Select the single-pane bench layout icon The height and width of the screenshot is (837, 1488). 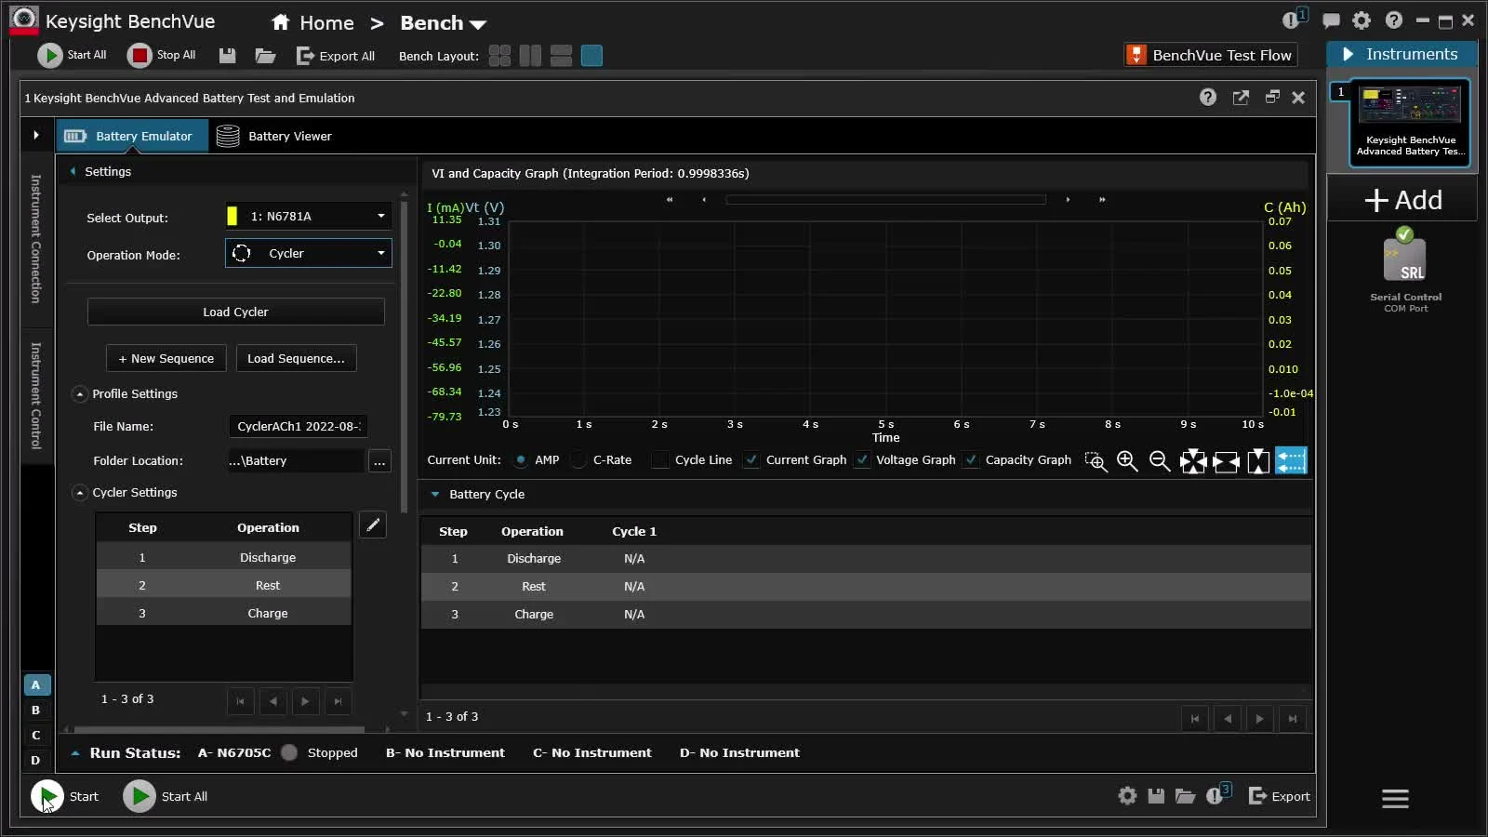[591, 56]
